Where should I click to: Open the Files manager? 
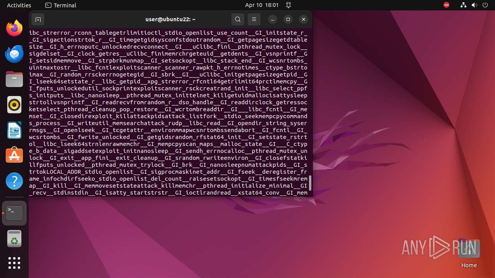[14, 79]
